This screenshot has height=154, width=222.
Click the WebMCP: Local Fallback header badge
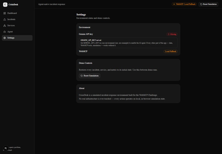point(184,4)
